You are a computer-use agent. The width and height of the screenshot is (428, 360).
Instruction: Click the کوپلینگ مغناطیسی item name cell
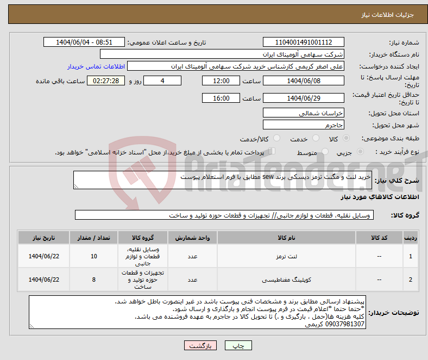click(286, 280)
